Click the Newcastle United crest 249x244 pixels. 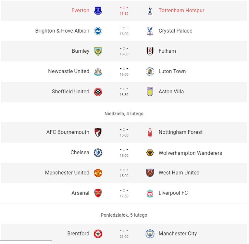pyautogui.click(x=98, y=72)
